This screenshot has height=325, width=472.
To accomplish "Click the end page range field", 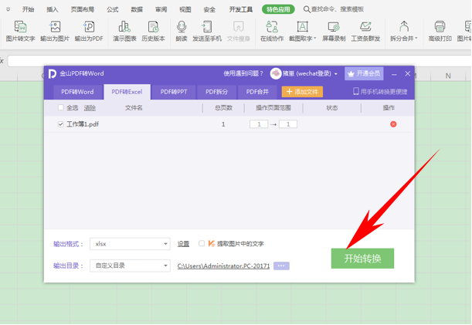I will click(288, 124).
